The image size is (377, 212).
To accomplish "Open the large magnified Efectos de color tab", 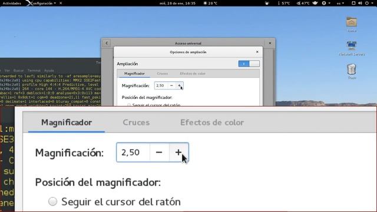I will pyautogui.click(x=212, y=122).
